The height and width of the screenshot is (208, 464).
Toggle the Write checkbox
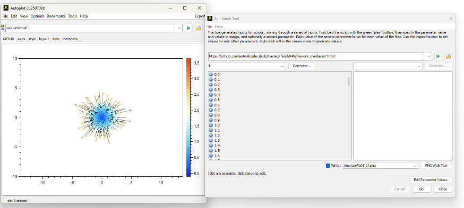328,166
